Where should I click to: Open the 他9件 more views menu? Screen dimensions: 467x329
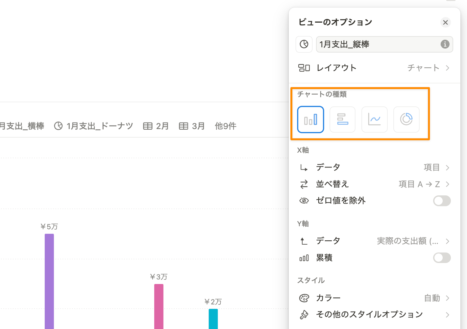[x=226, y=126]
